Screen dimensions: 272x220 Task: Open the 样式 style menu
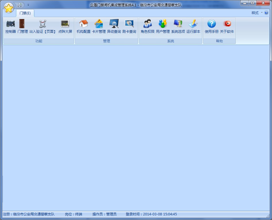pos(257,13)
